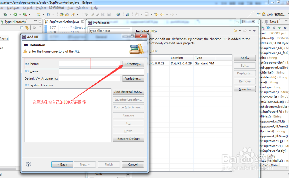Click the Type column header
The height and width of the screenshot is (178, 289).
pos(205,58)
